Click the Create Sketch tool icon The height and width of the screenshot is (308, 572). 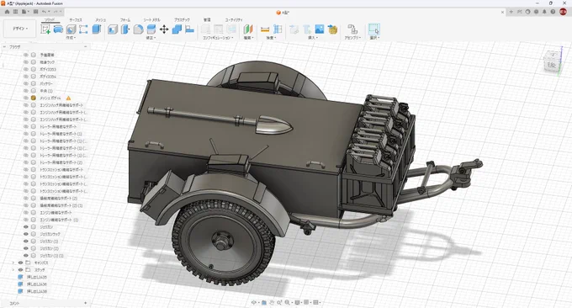45,29
